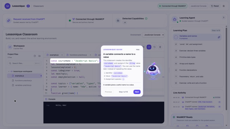Click the Detected Capabilities robot icon

pyautogui.click(x=118, y=21)
